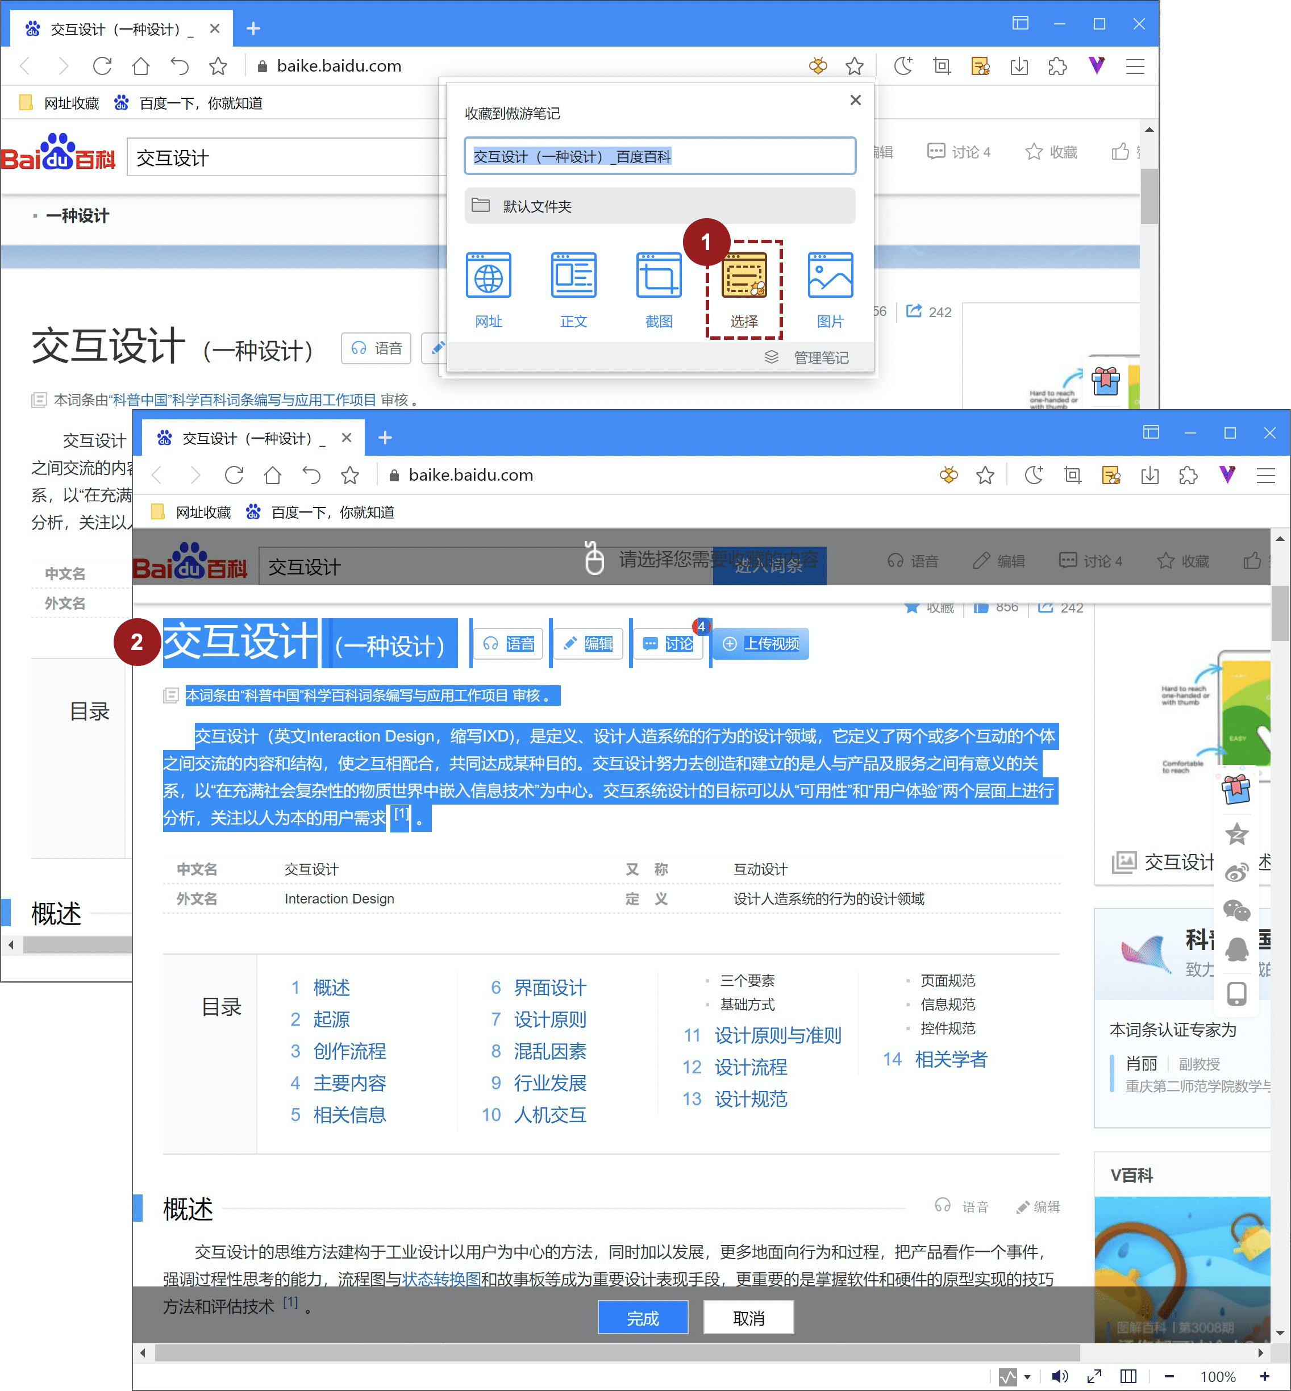
Task: Choose the 图片 capture option in the note popup
Action: tap(830, 290)
